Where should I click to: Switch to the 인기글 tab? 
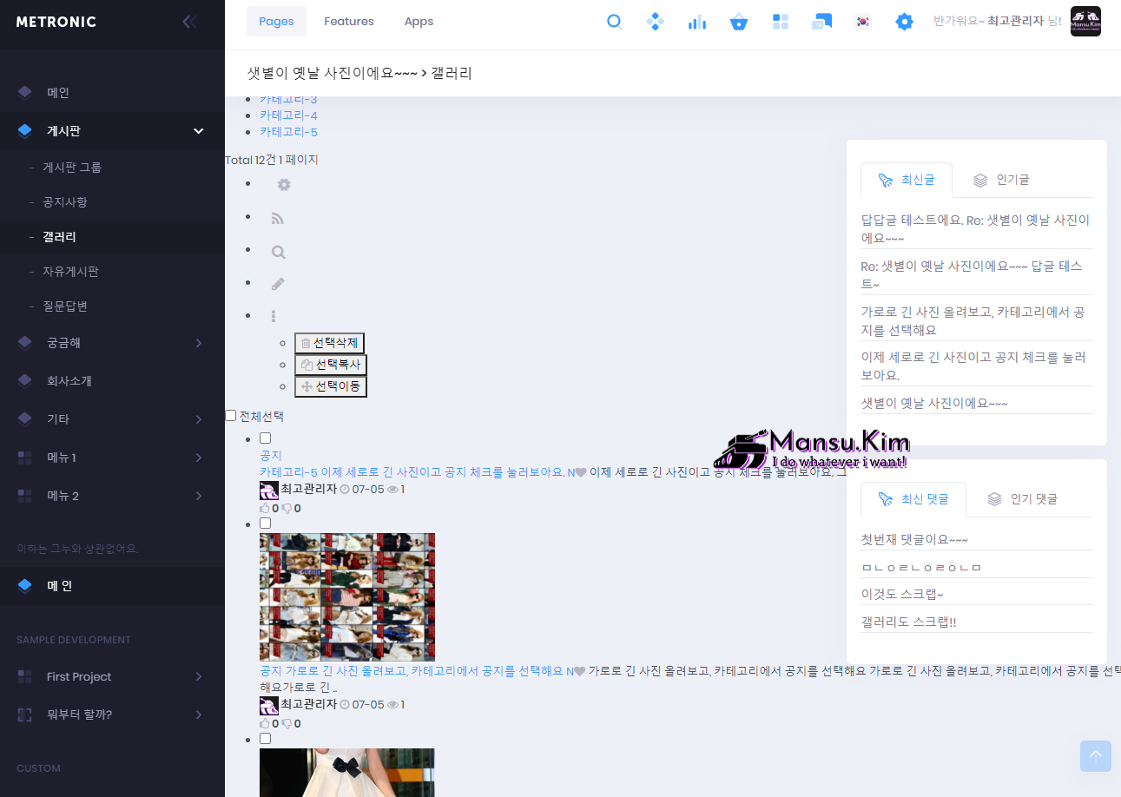1001,180
